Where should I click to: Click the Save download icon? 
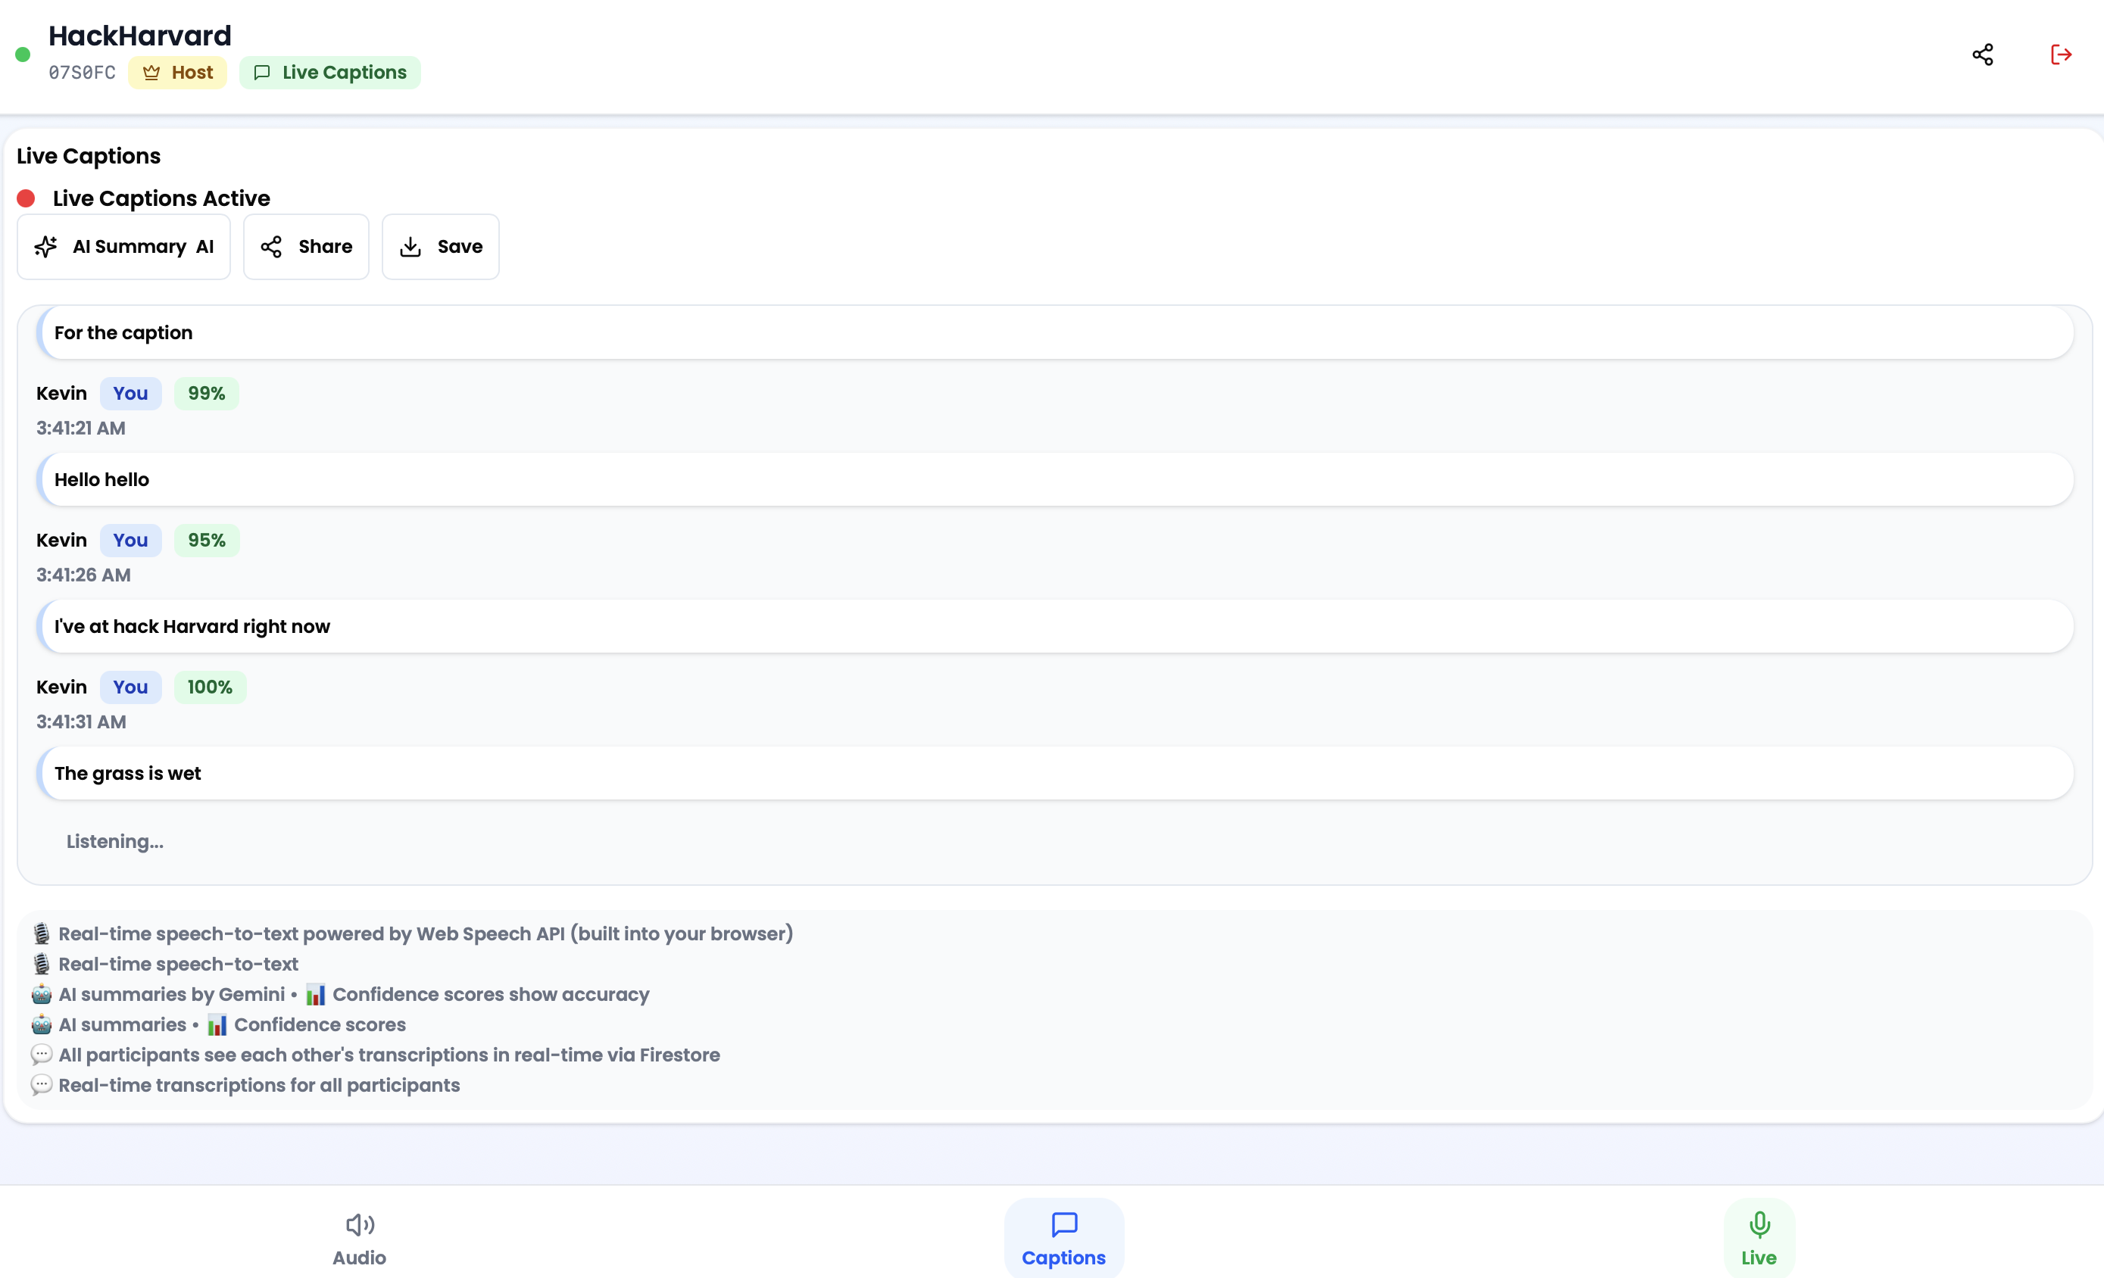[410, 247]
